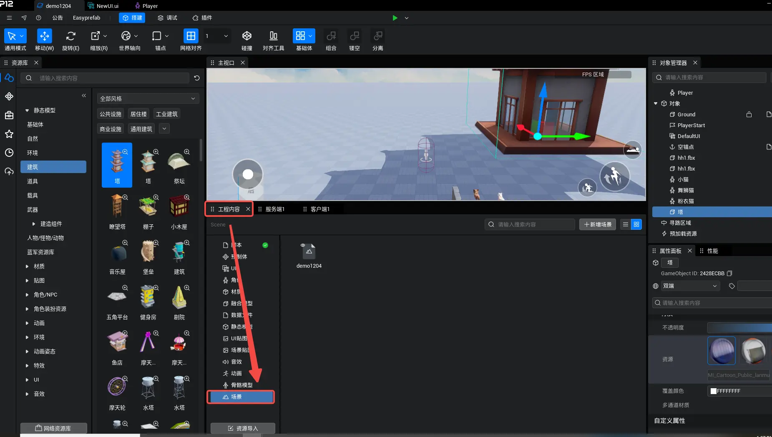Click the 新增场景 button

(597, 224)
